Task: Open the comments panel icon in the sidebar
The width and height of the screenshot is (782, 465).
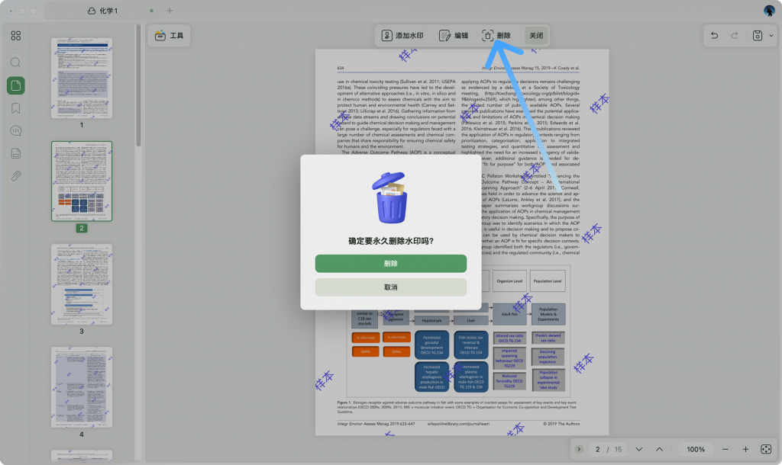Action: tap(16, 130)
